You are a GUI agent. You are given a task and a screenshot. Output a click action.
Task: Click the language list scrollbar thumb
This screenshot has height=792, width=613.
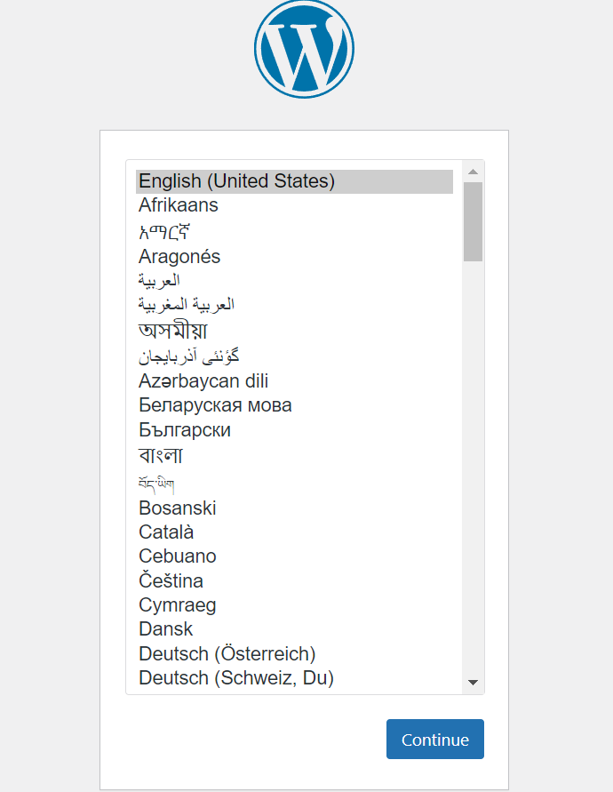474,221
